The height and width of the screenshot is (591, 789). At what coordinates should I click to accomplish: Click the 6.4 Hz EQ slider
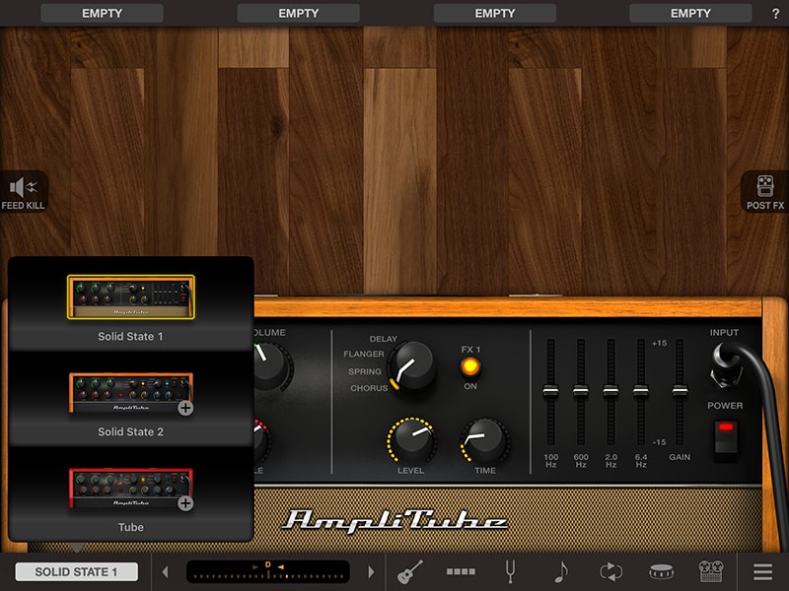(640, 391)
